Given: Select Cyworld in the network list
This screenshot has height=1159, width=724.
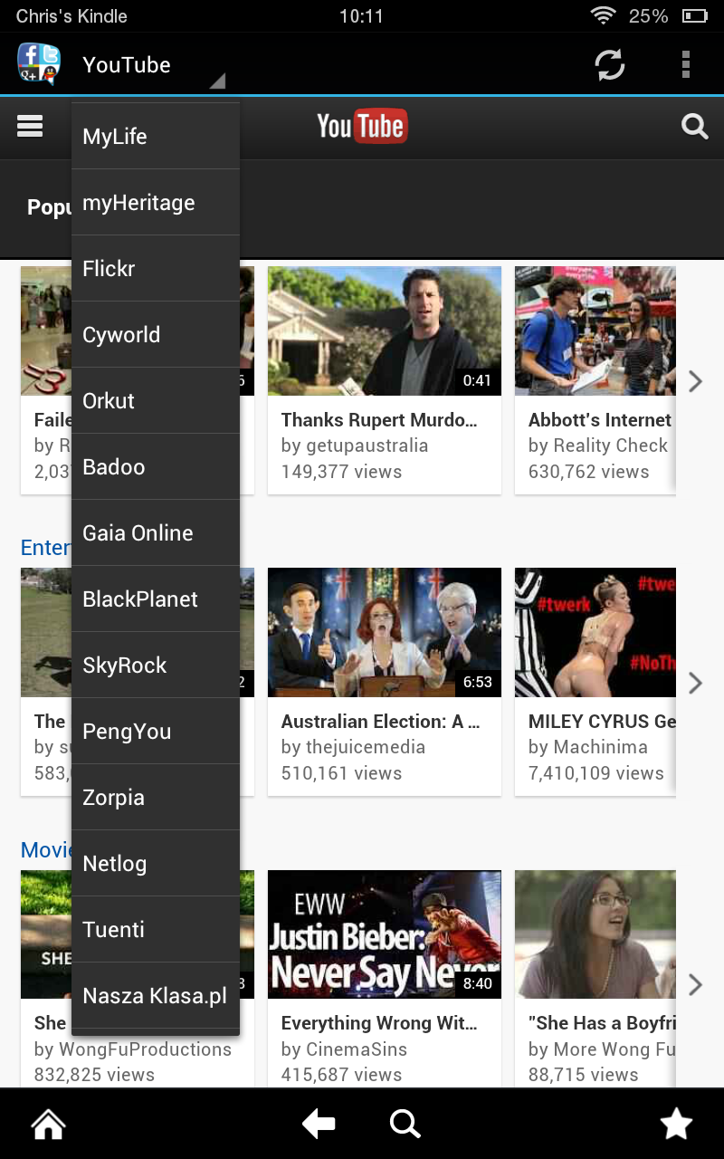Looking at the screenshot, I should [156, 334].
